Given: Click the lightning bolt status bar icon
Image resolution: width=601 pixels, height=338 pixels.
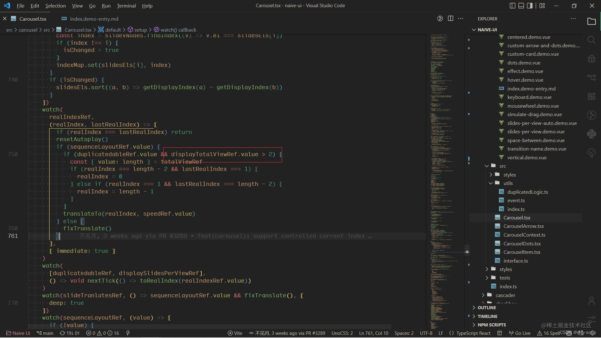Looking at the screenshot, I should coord(128,333).
